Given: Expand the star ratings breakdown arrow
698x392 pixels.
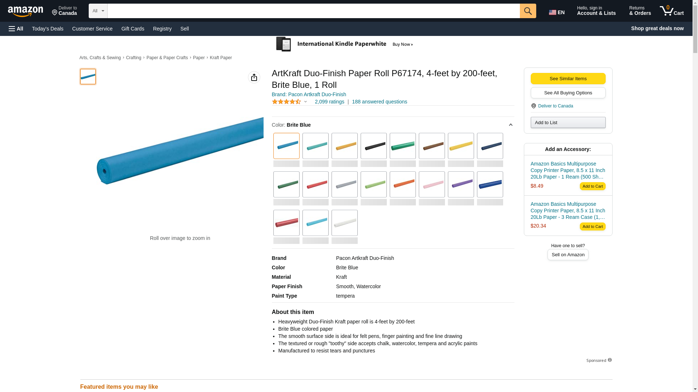Looking at the screenshot, I should (305, 102).
